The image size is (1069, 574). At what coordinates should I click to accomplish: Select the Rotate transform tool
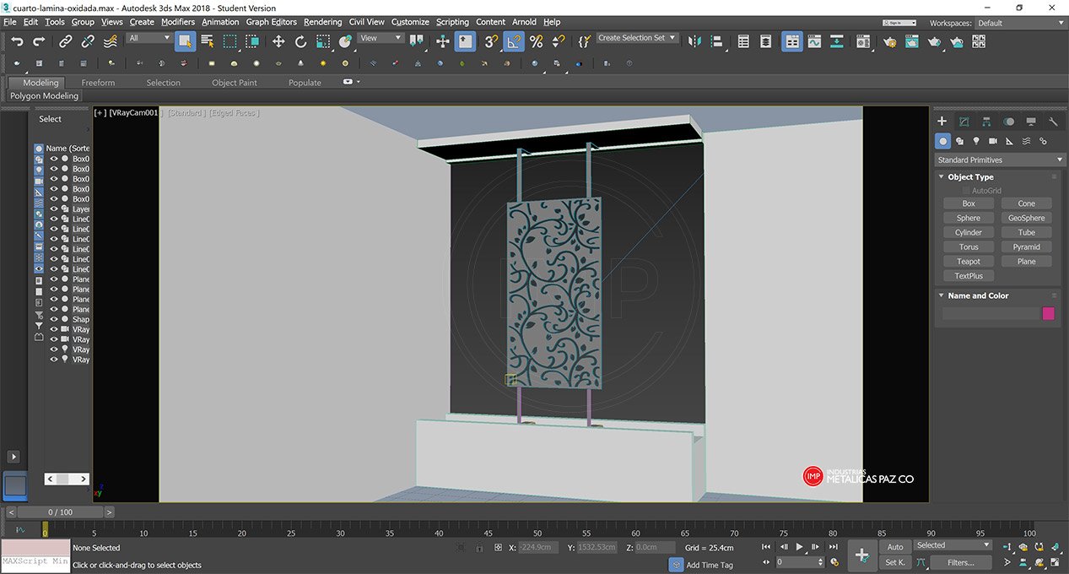click(x=300, y=41)
